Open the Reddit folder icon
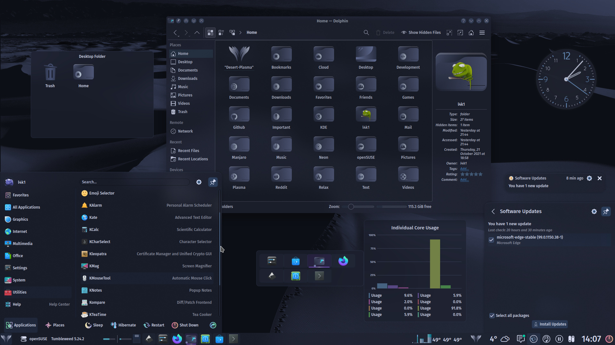The height and width of the screenshot is (345, 615). point(281,175)
